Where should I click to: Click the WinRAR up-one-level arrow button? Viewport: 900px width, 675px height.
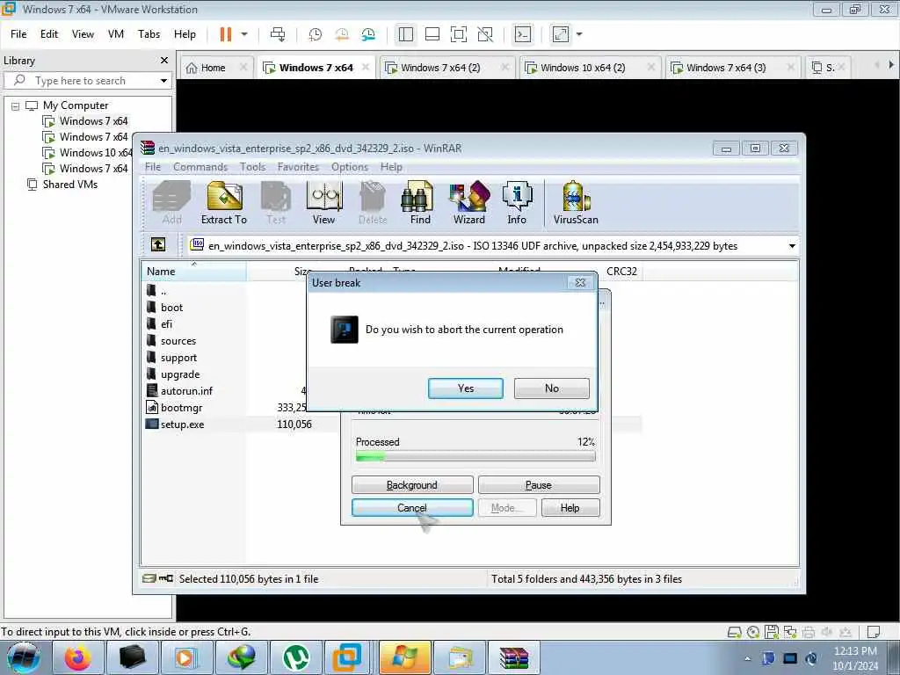[158, 245]
